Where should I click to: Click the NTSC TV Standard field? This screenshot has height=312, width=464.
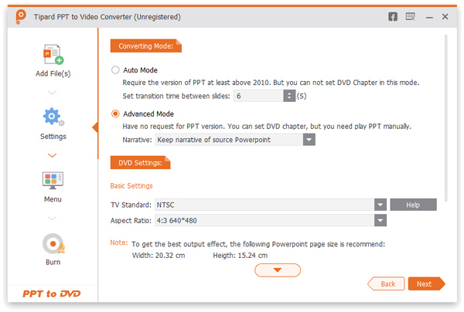[264, 205]
